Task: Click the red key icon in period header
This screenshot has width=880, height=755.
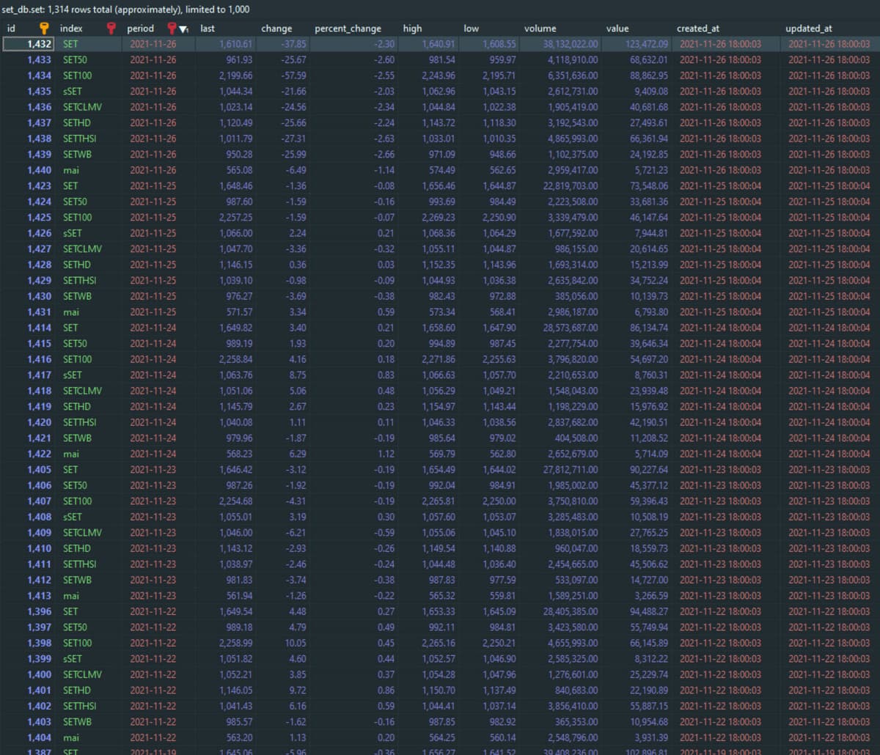Action: point(172,29)
